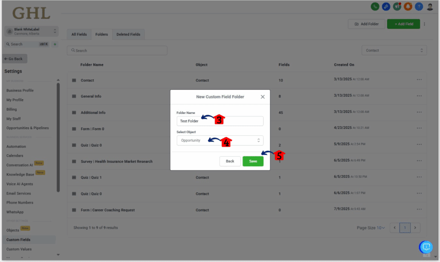The image size is (440, 262).
Task: Click the green phone dialer icon
Action: [375, 6]
